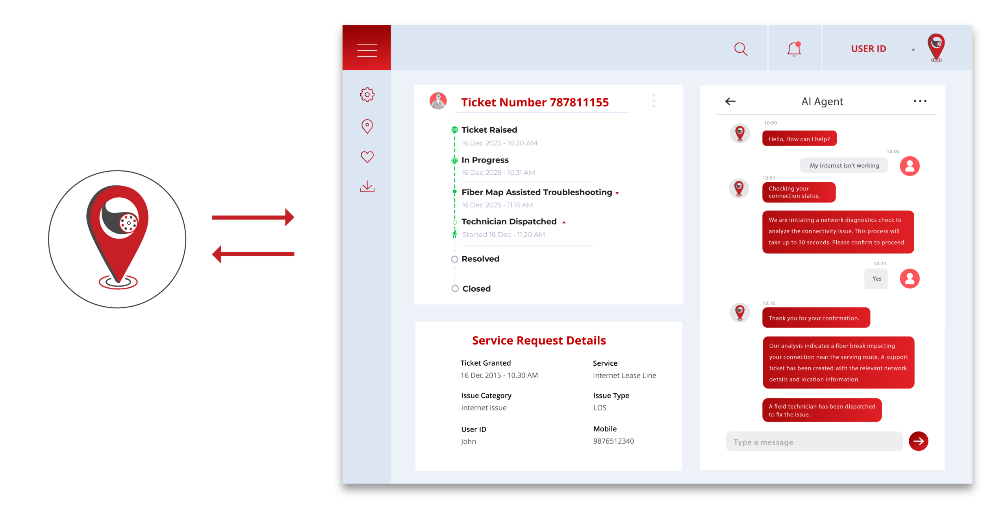Focus the Type a message field
Viewport: 1008px width, 509px height.
[x=813, y=442]
